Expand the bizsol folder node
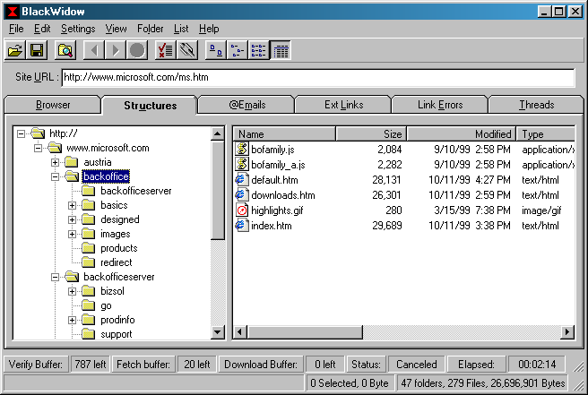Viewport: 588px width, 395px height. point(72,291)
